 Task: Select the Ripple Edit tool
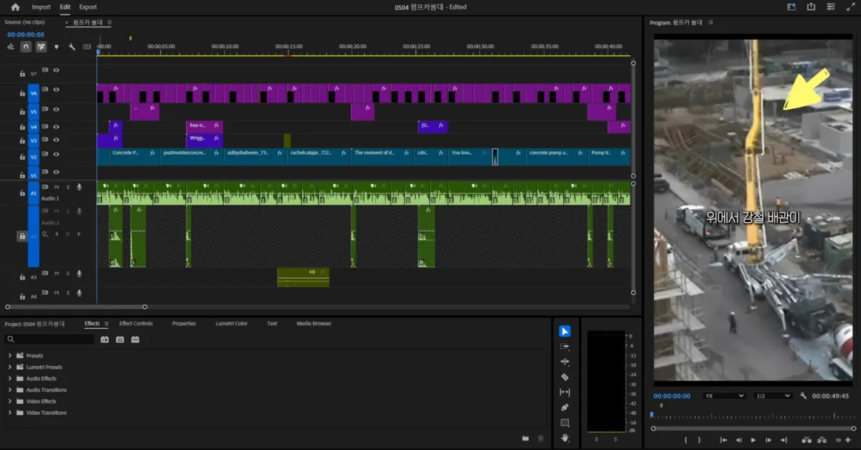pos(565,362)
